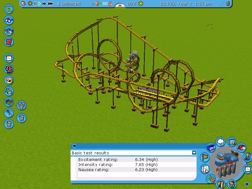Click the date 23 July, Year 1
Image resolution: width=252 pixels, height=189 pixels.
pyautogui.click(x=176, y=4)
